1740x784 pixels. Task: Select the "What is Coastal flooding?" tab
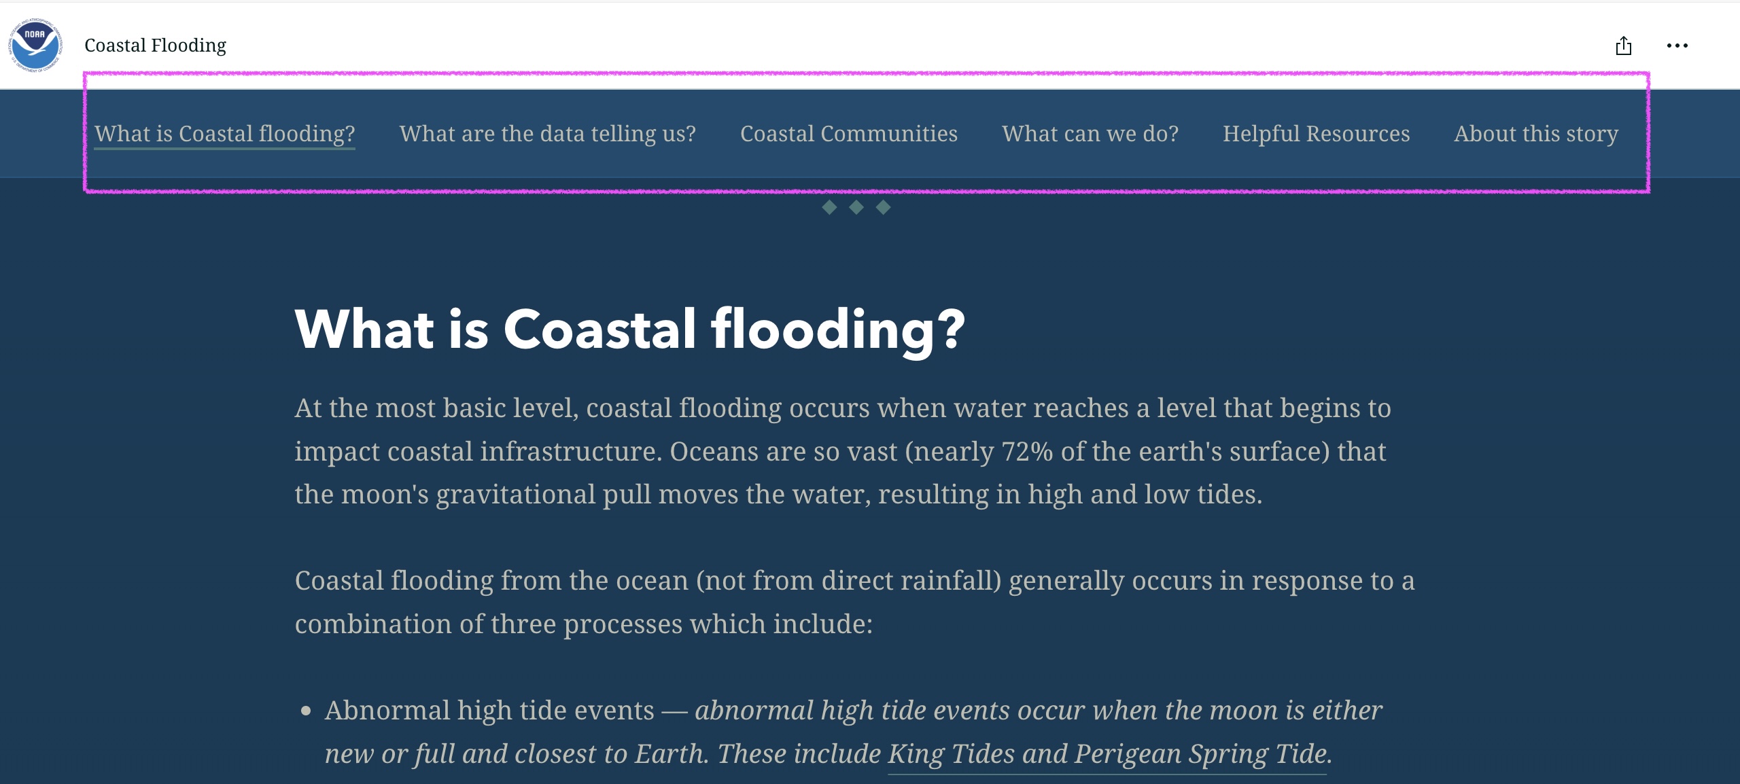coord(224,134)
